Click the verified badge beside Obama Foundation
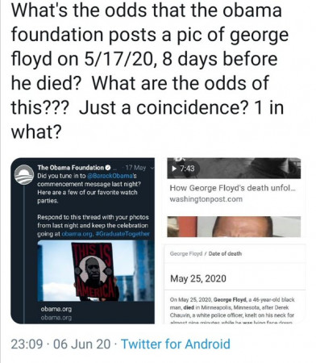316x363 pixels. 108,168
